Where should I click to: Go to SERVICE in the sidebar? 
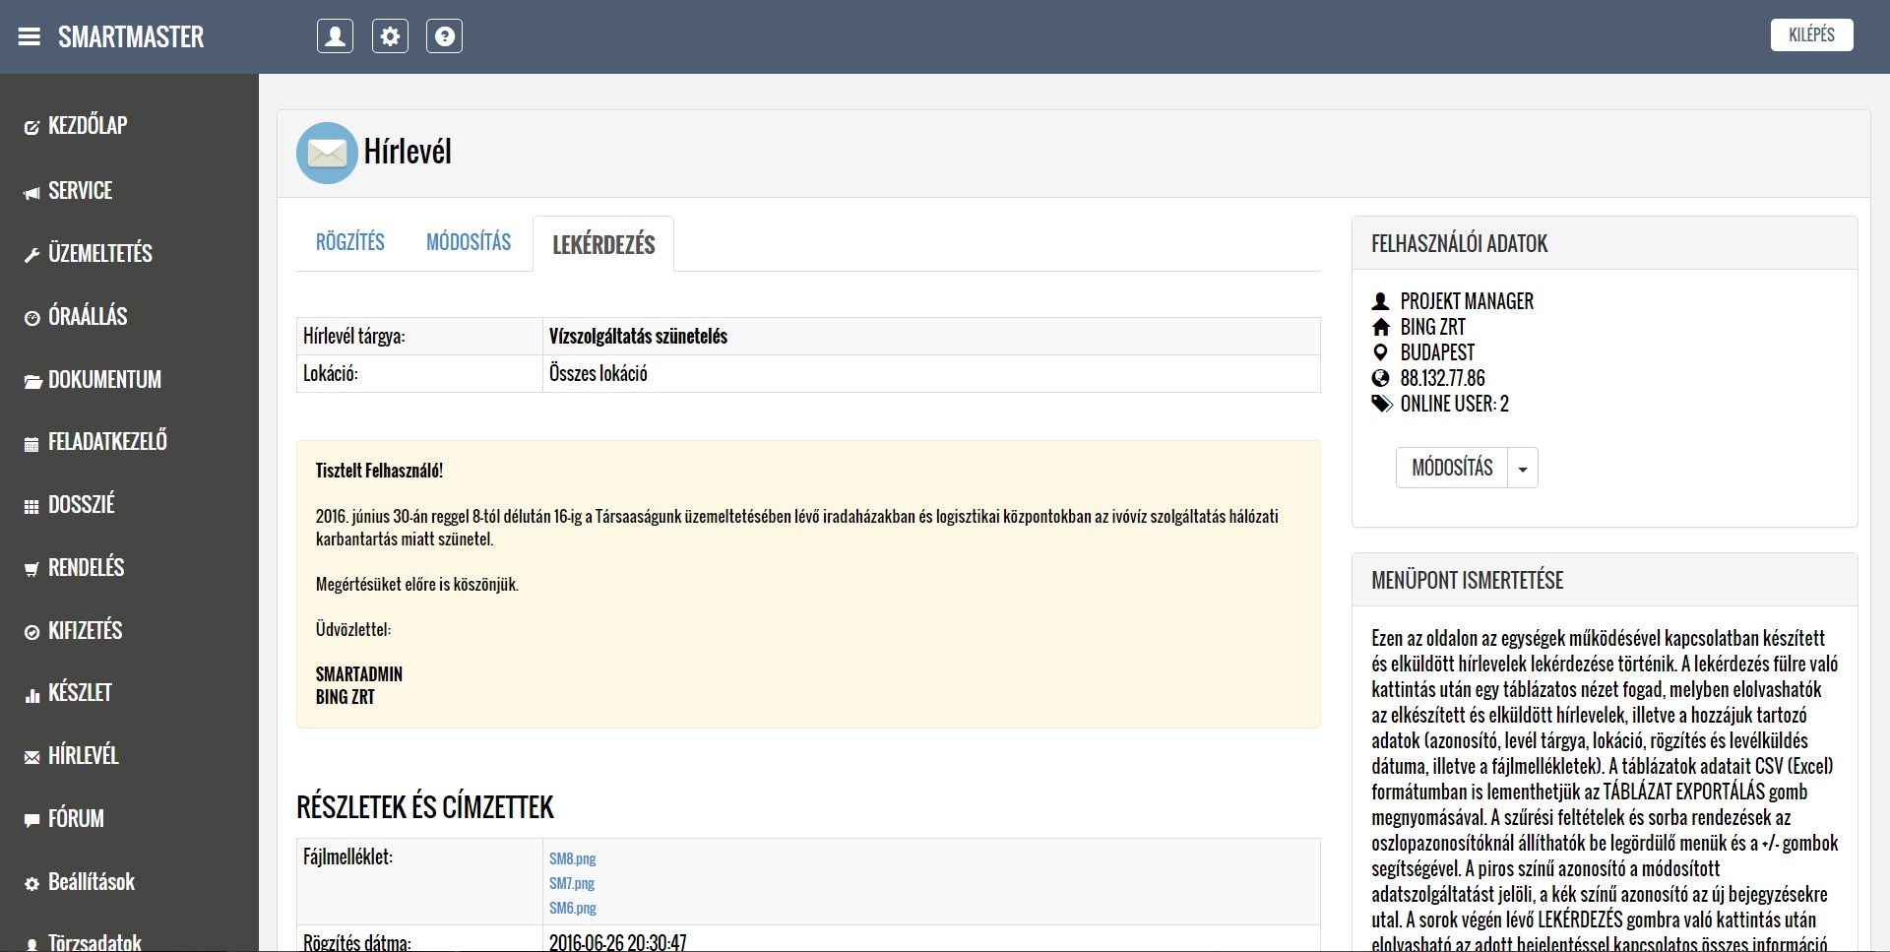pos(80,191)
